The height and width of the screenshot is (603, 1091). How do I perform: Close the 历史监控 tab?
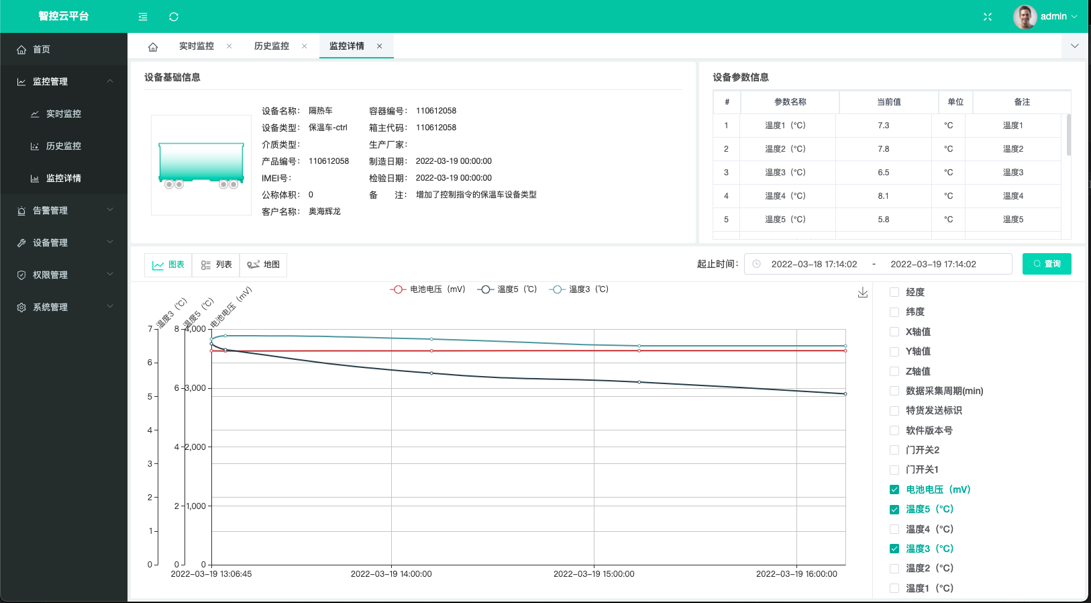coord(305,46)
